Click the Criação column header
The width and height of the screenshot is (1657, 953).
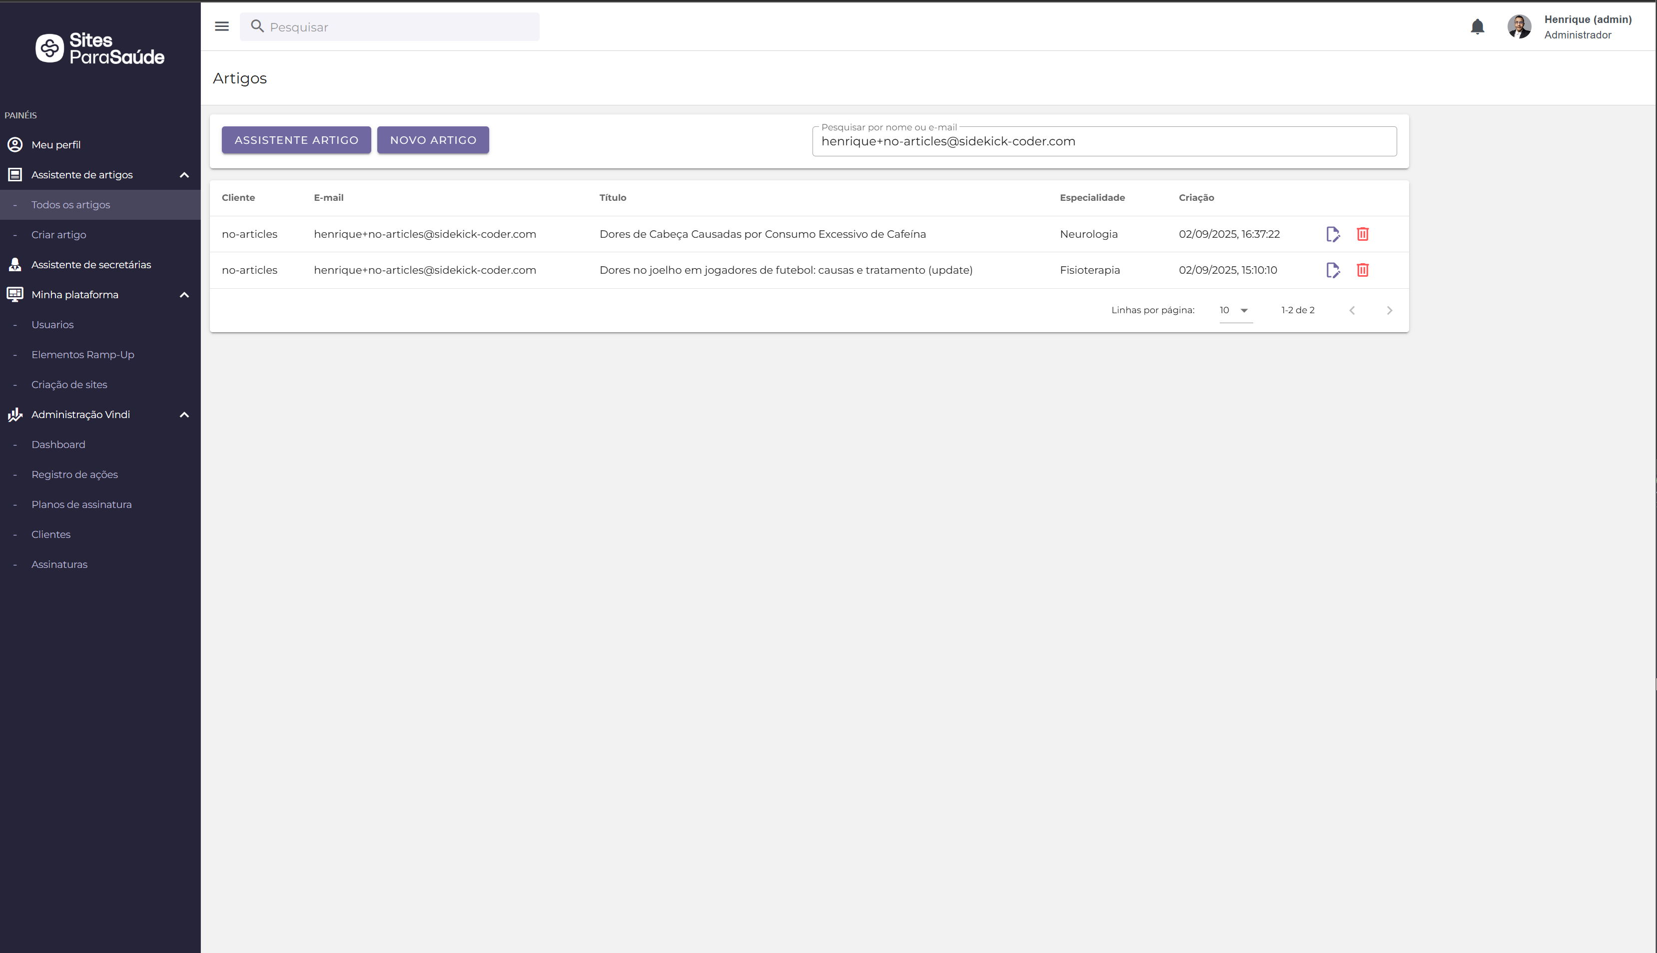point(1196,198)
